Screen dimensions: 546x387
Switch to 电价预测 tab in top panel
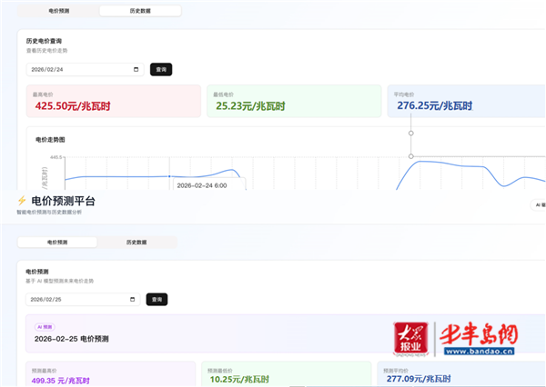(57, 11)
